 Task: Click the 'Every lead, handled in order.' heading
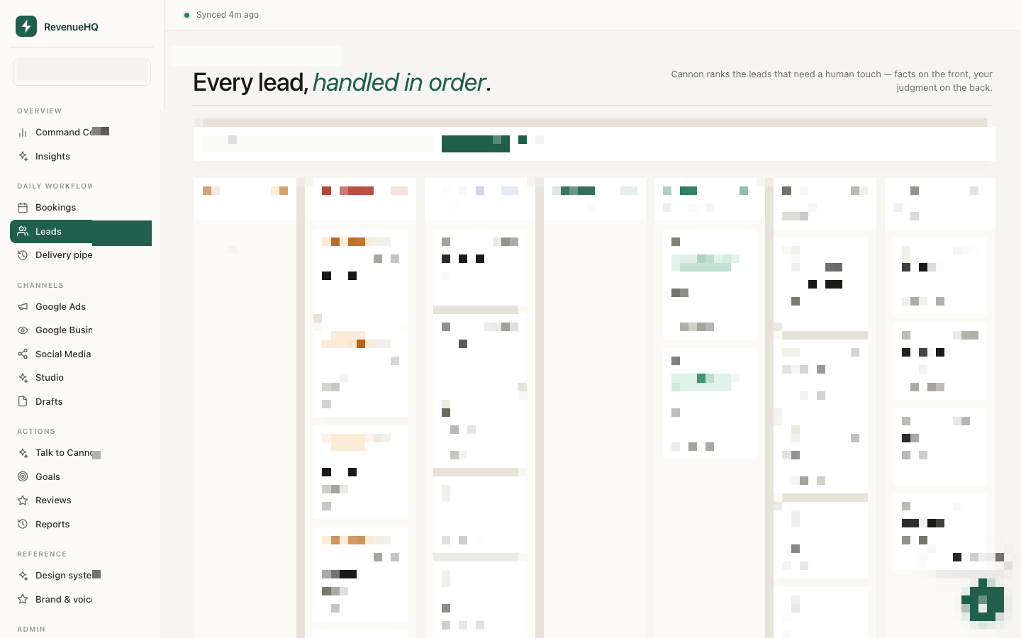342,82
